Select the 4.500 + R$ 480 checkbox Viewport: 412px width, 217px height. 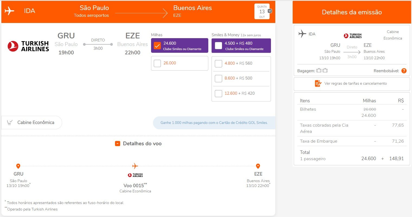click(x=218, y=45)
